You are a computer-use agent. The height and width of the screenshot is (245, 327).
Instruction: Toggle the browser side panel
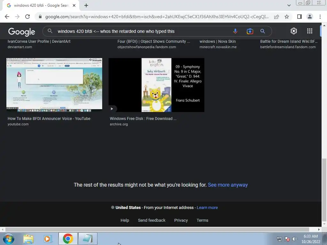(300, 17)
